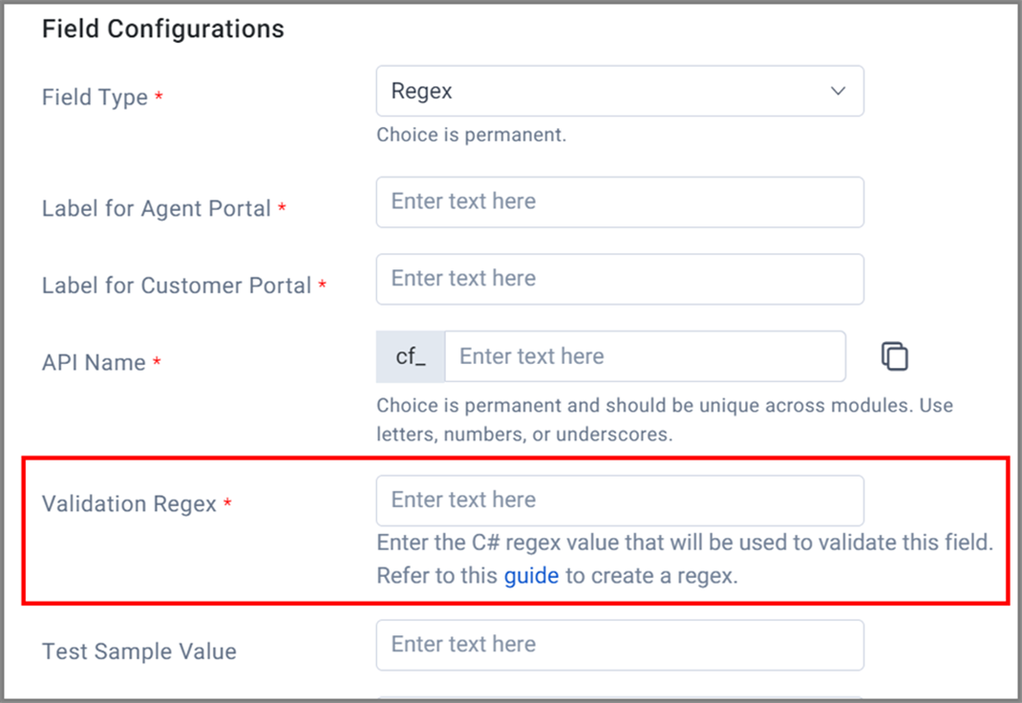
Task: Click the cf_ prefix box of API Name
Action: coord(411,356)
